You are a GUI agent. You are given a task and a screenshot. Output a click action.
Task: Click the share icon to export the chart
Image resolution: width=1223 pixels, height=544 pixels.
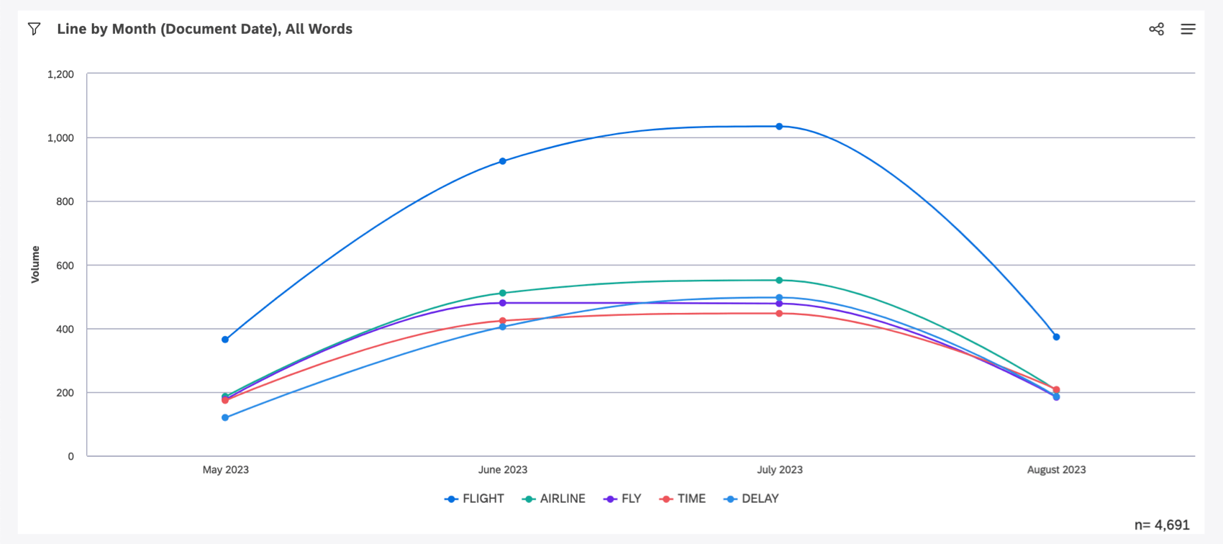click(x=1157, y=28)
